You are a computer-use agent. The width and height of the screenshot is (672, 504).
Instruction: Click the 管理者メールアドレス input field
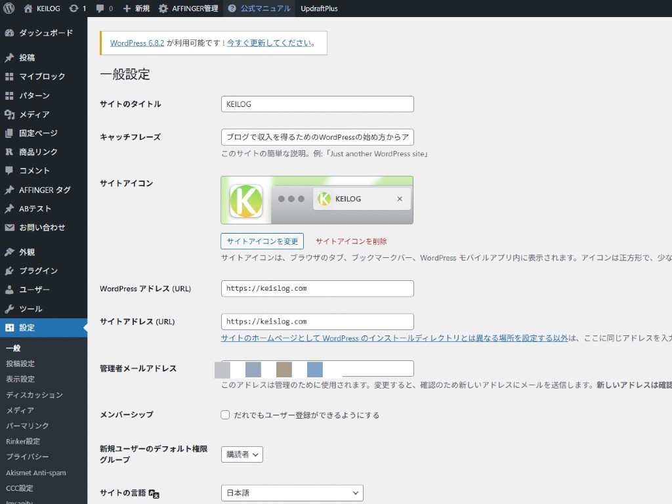(318, 369)
